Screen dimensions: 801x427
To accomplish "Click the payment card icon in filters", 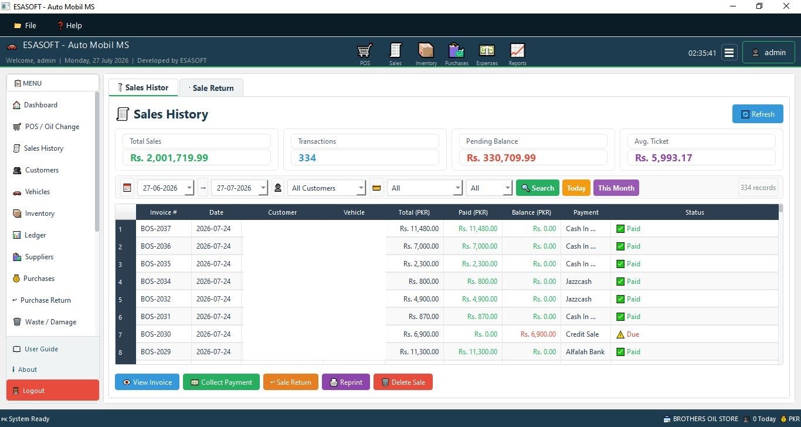I will (376, 188).
